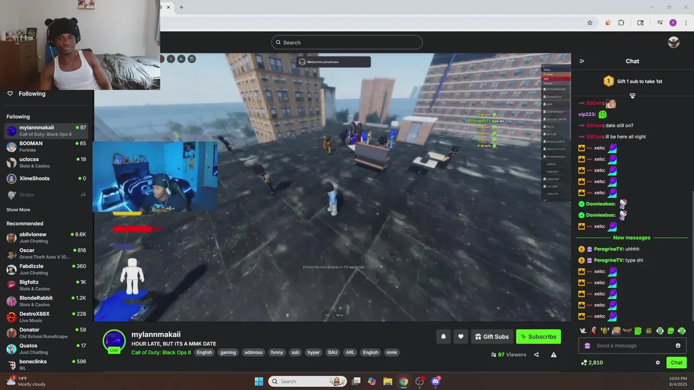Open Quatos Just Chatting channel
Screen dimensions: 694x390
47,349
